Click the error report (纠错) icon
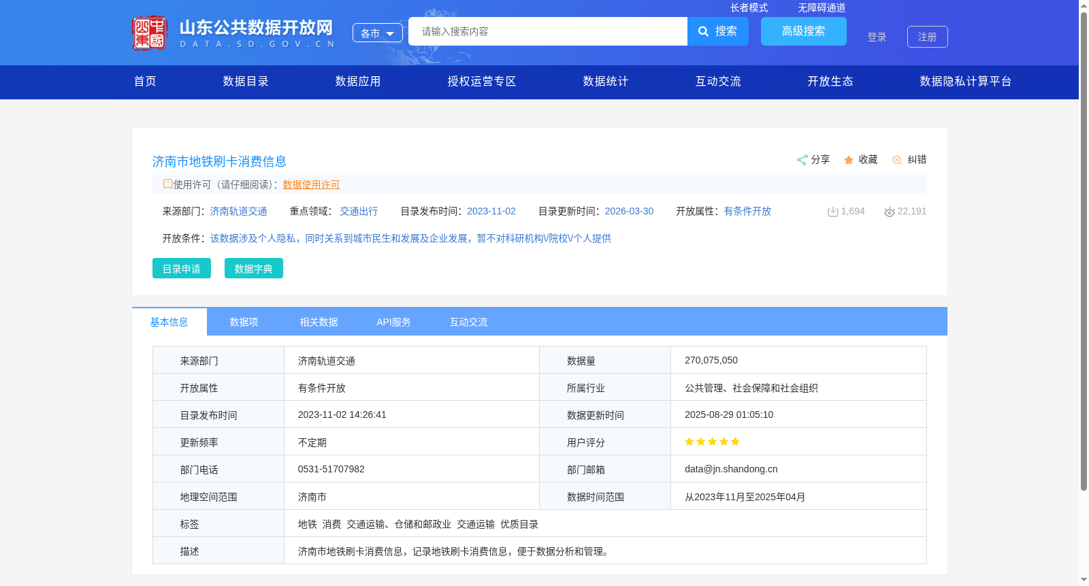1089x586 pixels. pos(897,160)
